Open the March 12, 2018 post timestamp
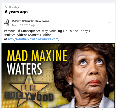 coord(21,25)
